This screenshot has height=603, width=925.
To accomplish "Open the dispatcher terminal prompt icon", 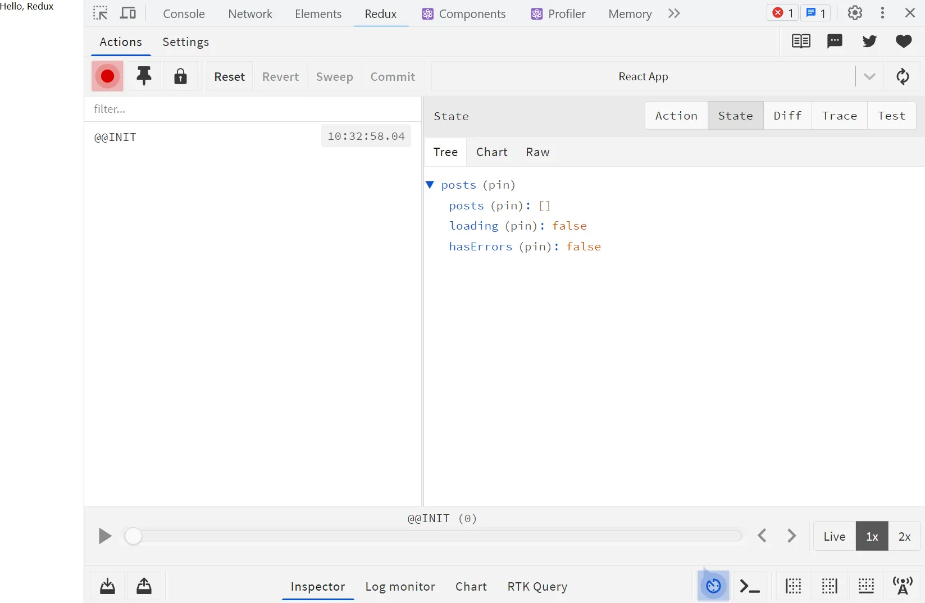I will [750, 586].
